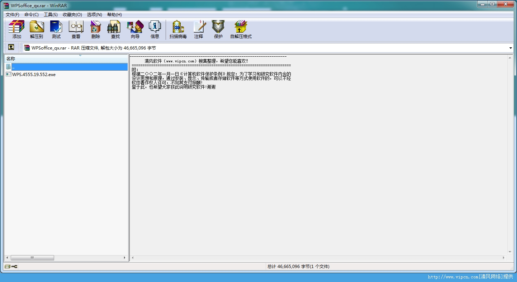Click the Delete (删除) toolbar icon

pos(96,29)
